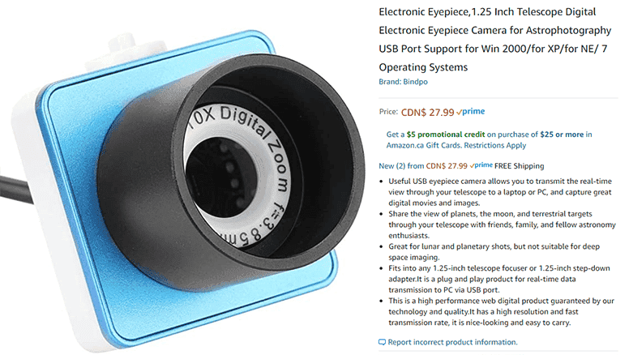The height and width of the screenshot is (355, 629).
Task: Open the Brand: Bindpo link
Action: (403, 81)
